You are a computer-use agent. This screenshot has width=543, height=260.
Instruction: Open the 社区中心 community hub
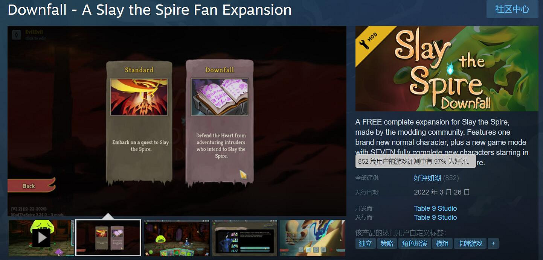(512, 9)
